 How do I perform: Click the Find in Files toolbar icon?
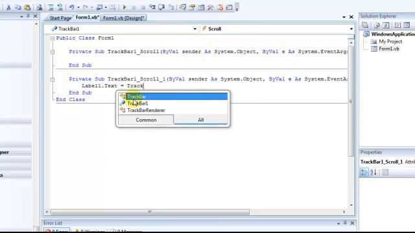click(40, 7)
